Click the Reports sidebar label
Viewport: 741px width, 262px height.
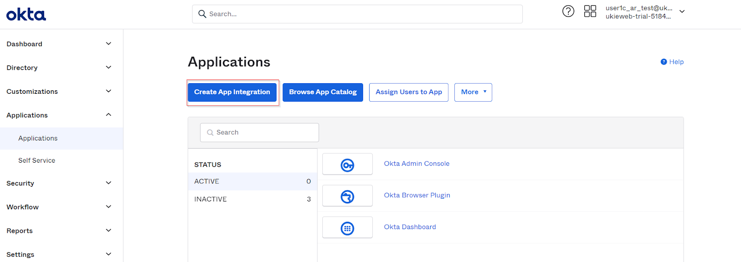[x=19, y=231]
